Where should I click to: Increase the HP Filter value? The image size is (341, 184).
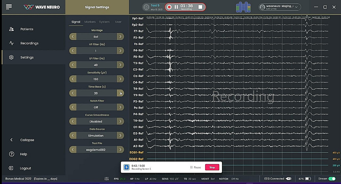tap(120, 51)
